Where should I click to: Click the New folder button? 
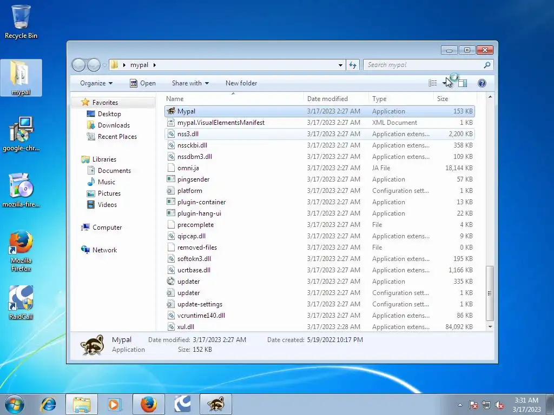[x=241, y=83]
